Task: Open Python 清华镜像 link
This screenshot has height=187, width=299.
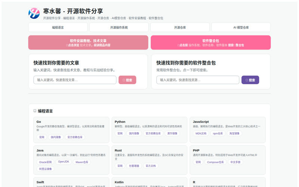Action: 172,134
